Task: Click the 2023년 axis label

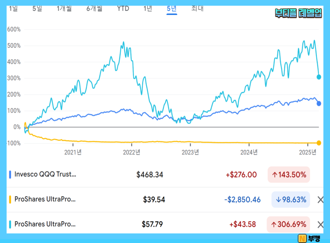Action: (190, 152)
